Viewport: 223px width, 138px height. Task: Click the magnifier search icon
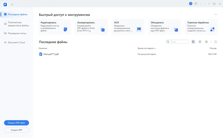click(x=168, y=42)
